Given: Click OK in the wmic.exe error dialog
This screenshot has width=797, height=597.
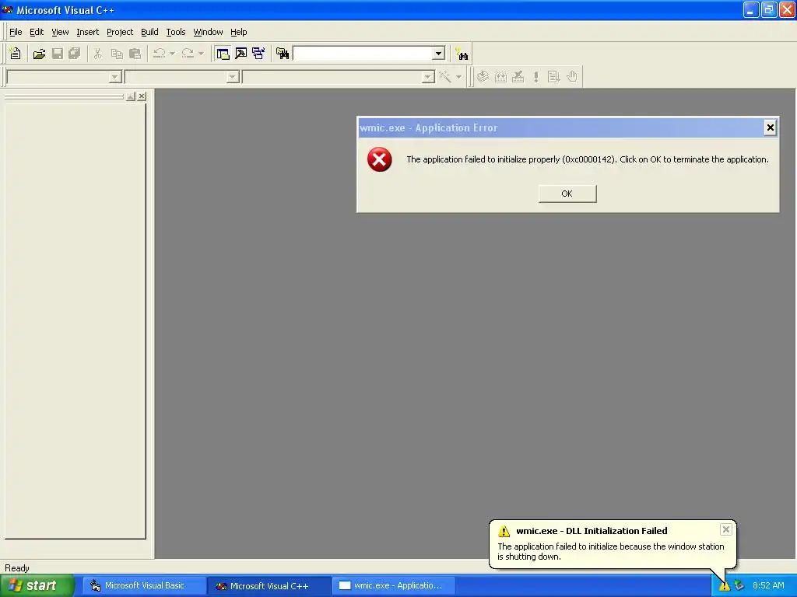Looking at the screenshot, I should click(x=567, y=194).
